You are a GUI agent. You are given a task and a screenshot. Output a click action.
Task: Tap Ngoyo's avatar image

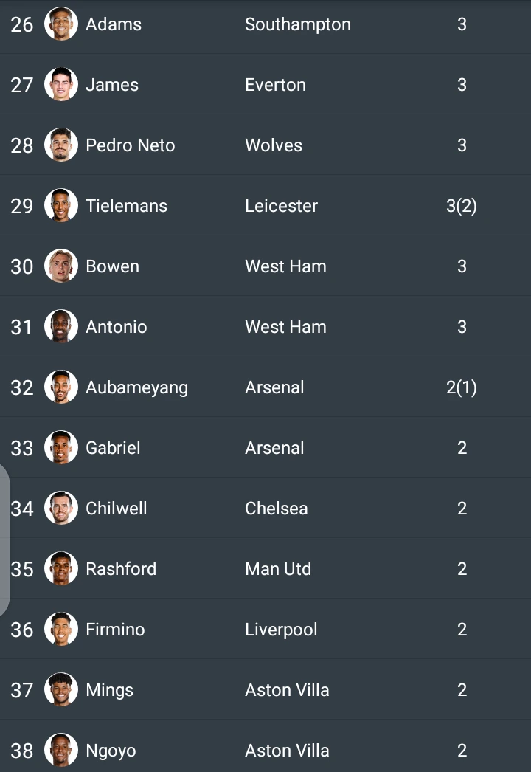point(61,751)
